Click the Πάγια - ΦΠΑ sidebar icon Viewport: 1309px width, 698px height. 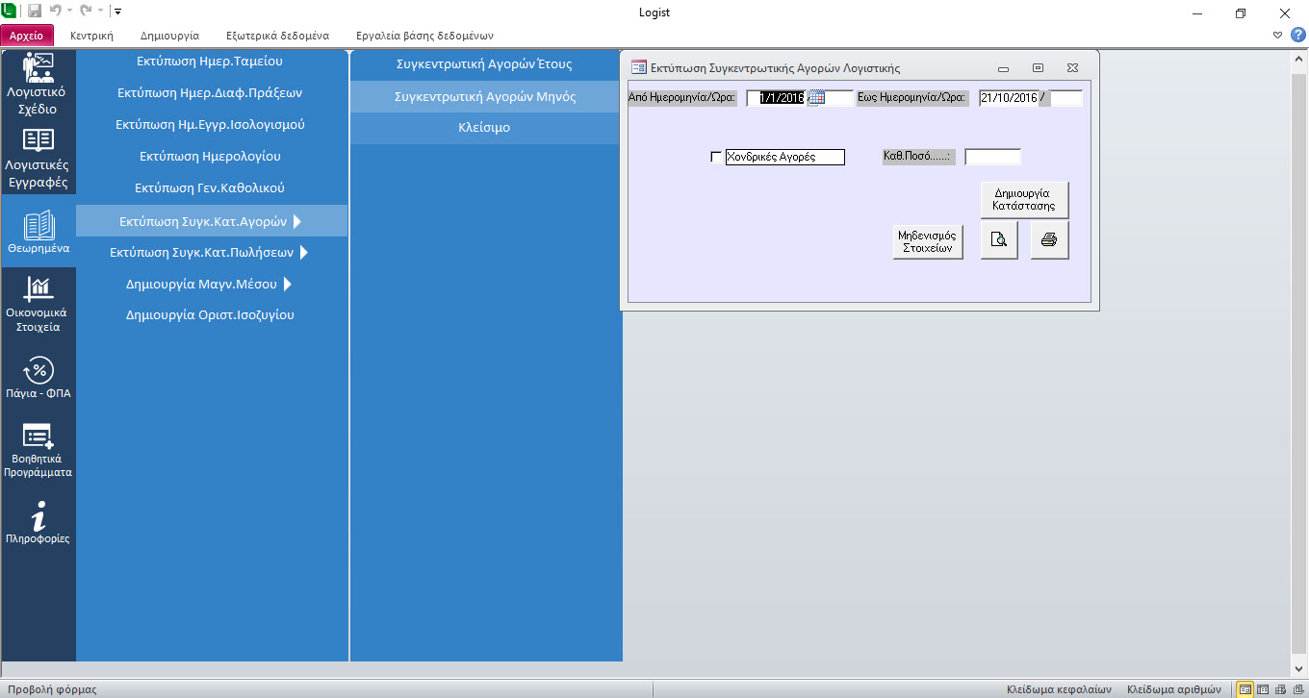coord(38,377)
